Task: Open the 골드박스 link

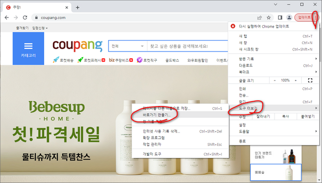Action: pos(172,60)
